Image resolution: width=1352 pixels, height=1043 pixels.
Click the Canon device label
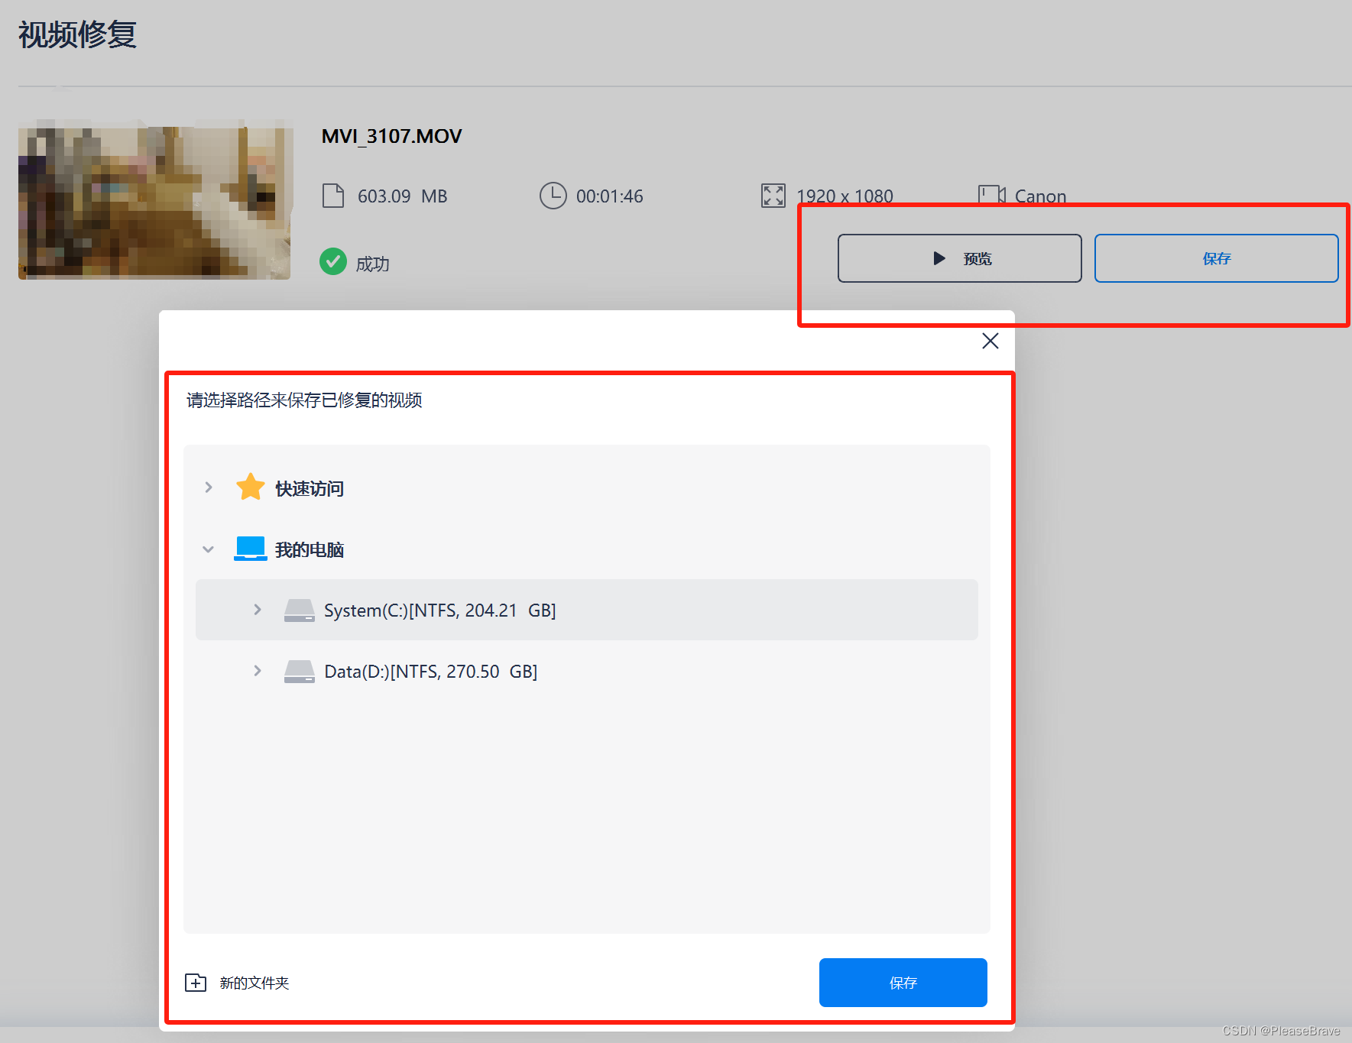[x=1040, y=196]
